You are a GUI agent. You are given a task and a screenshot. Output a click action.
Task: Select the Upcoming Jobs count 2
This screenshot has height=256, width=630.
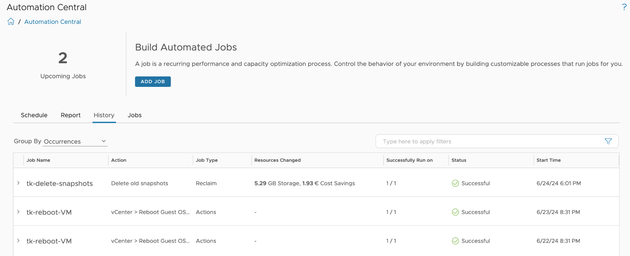coord(63,58)
